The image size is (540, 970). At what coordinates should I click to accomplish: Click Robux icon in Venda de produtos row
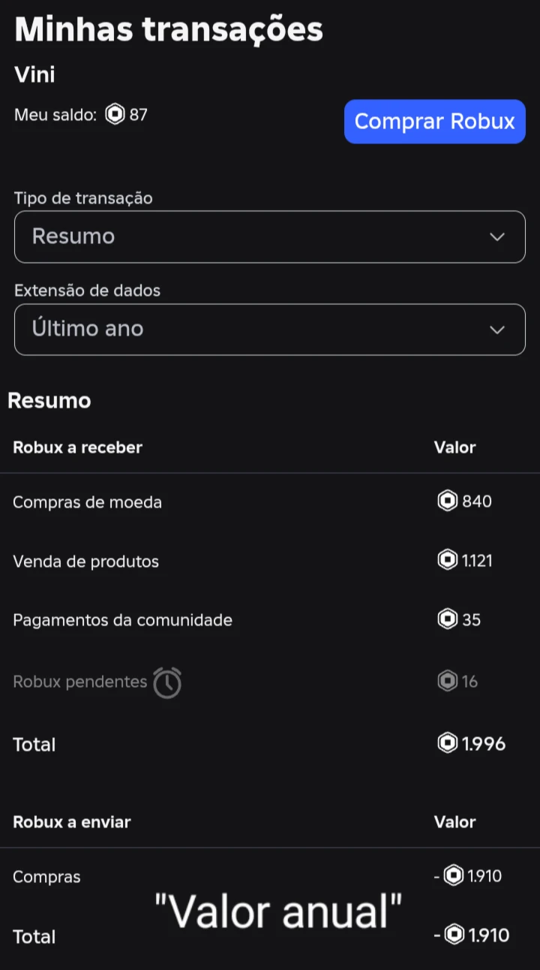click(x=448, y=560)
